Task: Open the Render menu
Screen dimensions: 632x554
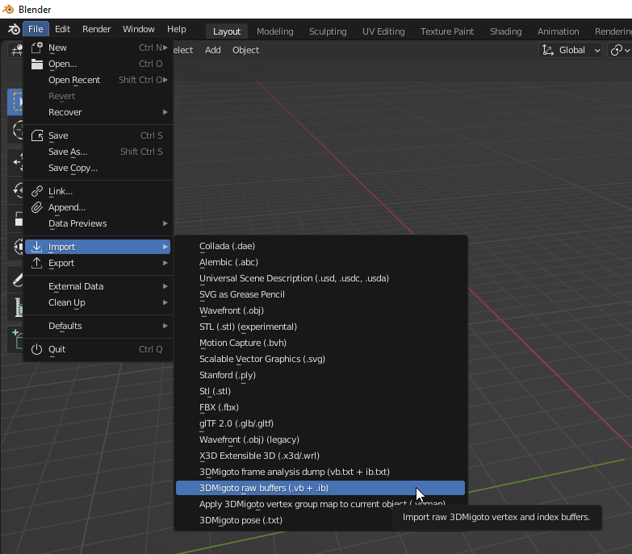Action: [x=96, y=29]
